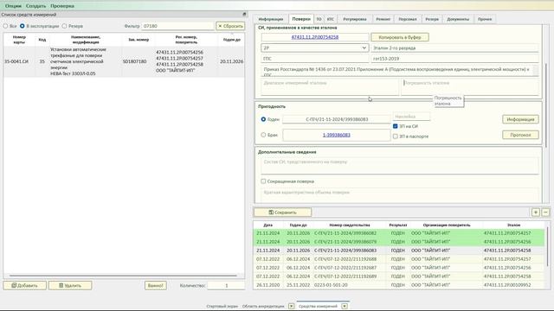Click the Состав СИ field

point(400,166)
